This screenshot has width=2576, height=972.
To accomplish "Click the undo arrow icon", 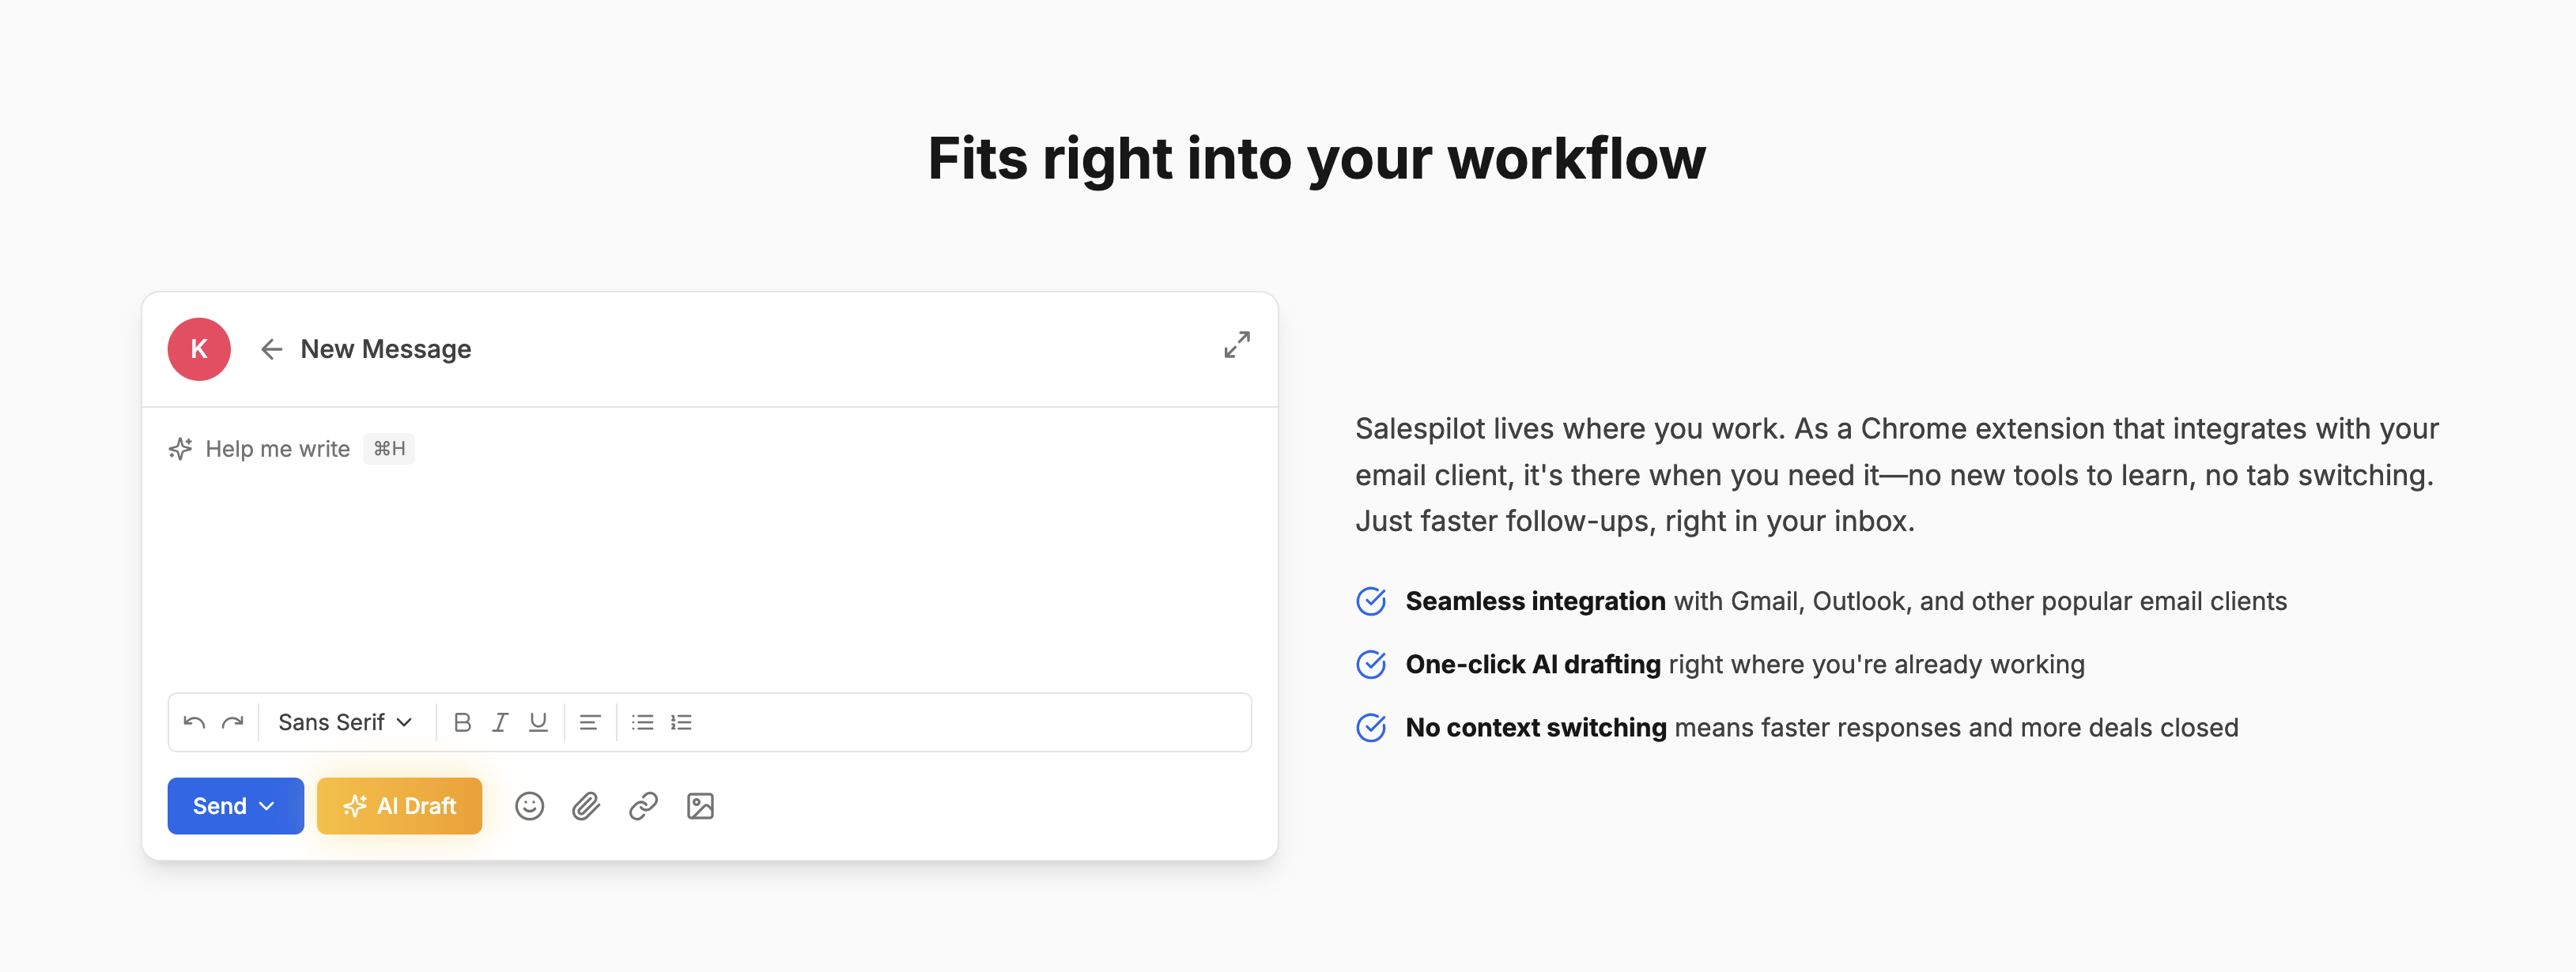I will tap(195, 722).
